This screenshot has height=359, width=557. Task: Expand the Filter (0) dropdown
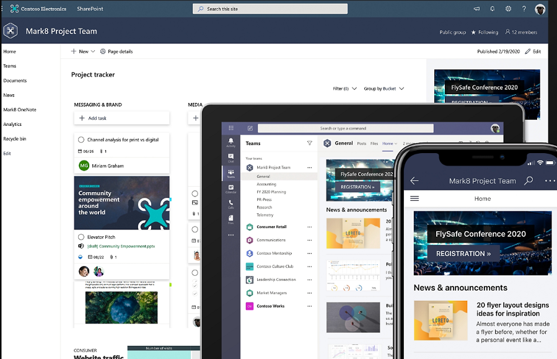[345, 89]
